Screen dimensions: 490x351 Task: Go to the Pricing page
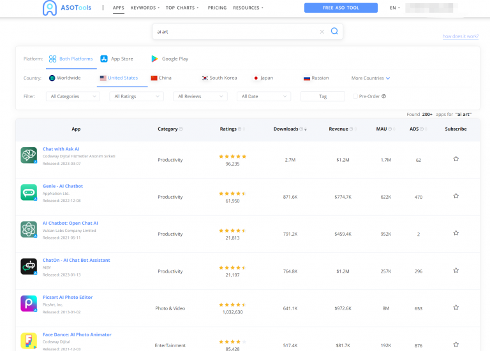coord(217,8)
